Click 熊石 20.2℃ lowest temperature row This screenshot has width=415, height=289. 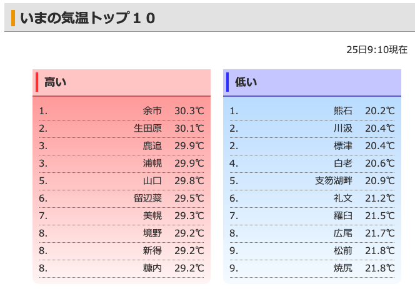point(312,111)
